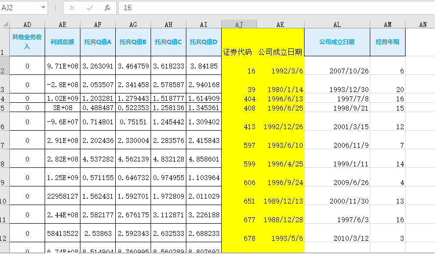This screenshot has height=254, width=435.
Task: Click header cell 利润总额
Action: click(x=62, y=42)
